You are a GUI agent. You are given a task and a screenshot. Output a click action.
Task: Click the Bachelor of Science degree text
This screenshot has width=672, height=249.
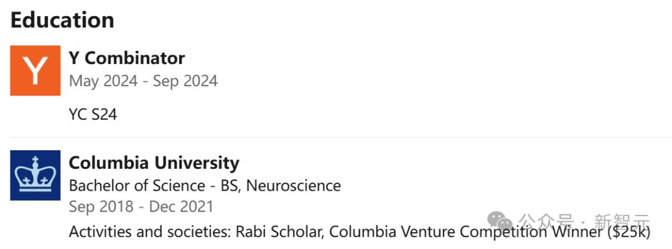click(x=137, y=186)
